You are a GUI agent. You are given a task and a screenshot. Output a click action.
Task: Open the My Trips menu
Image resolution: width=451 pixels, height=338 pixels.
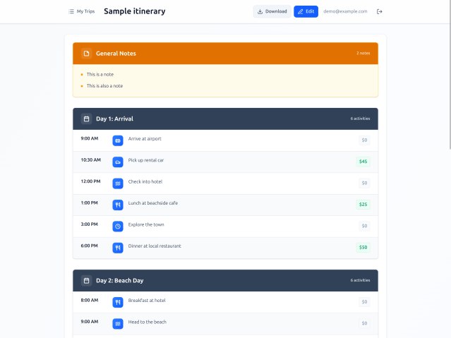click(81, 11)
